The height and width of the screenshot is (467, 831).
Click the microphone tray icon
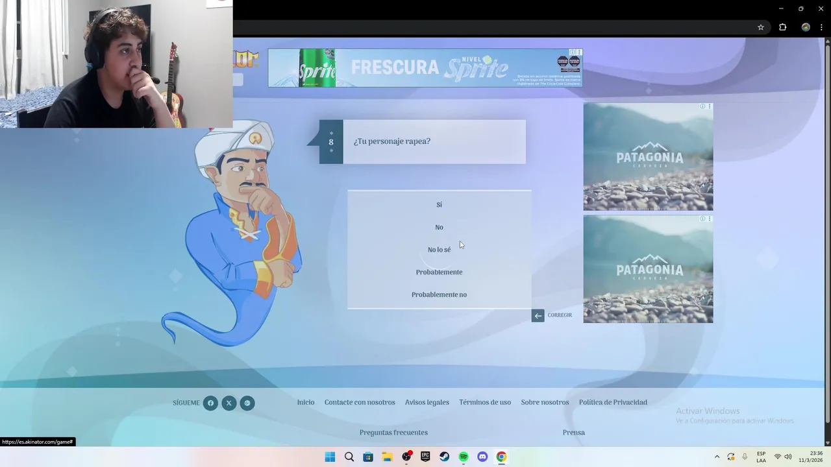(745, 457)
